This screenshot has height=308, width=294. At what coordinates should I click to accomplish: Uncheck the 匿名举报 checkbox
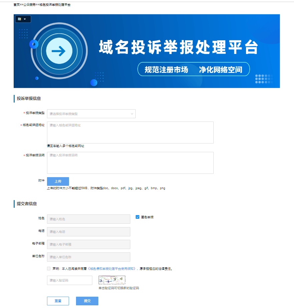pos(137,217)
